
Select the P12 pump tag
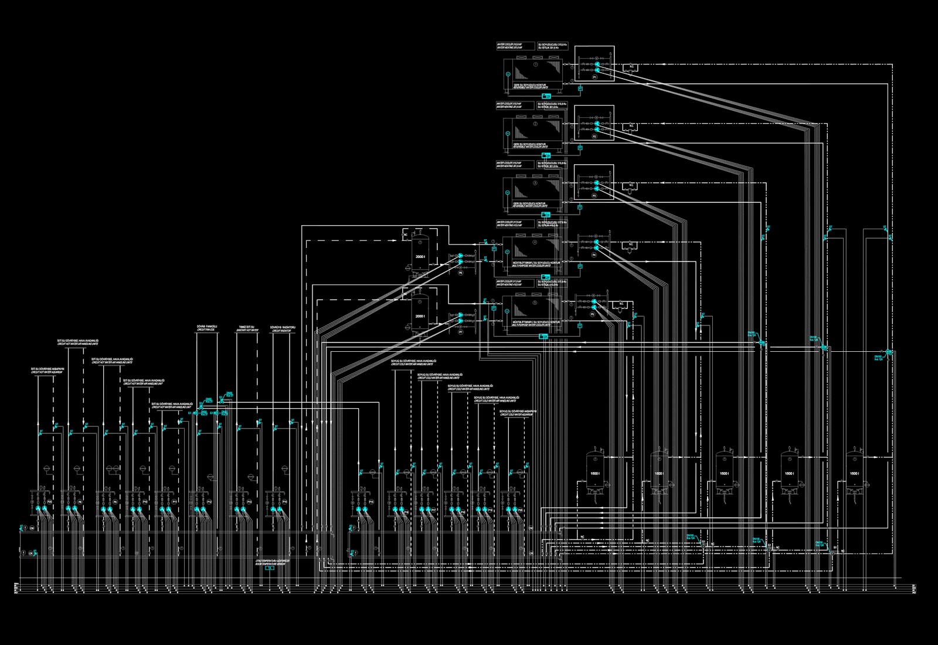tap(209, 502)
